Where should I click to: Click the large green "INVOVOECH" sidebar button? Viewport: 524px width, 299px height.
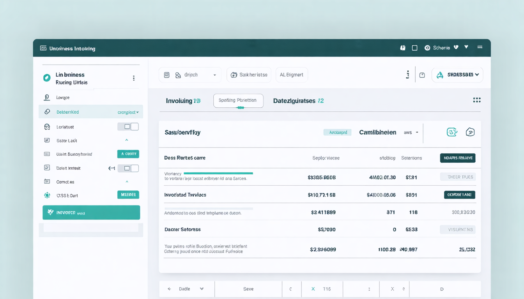91,213
